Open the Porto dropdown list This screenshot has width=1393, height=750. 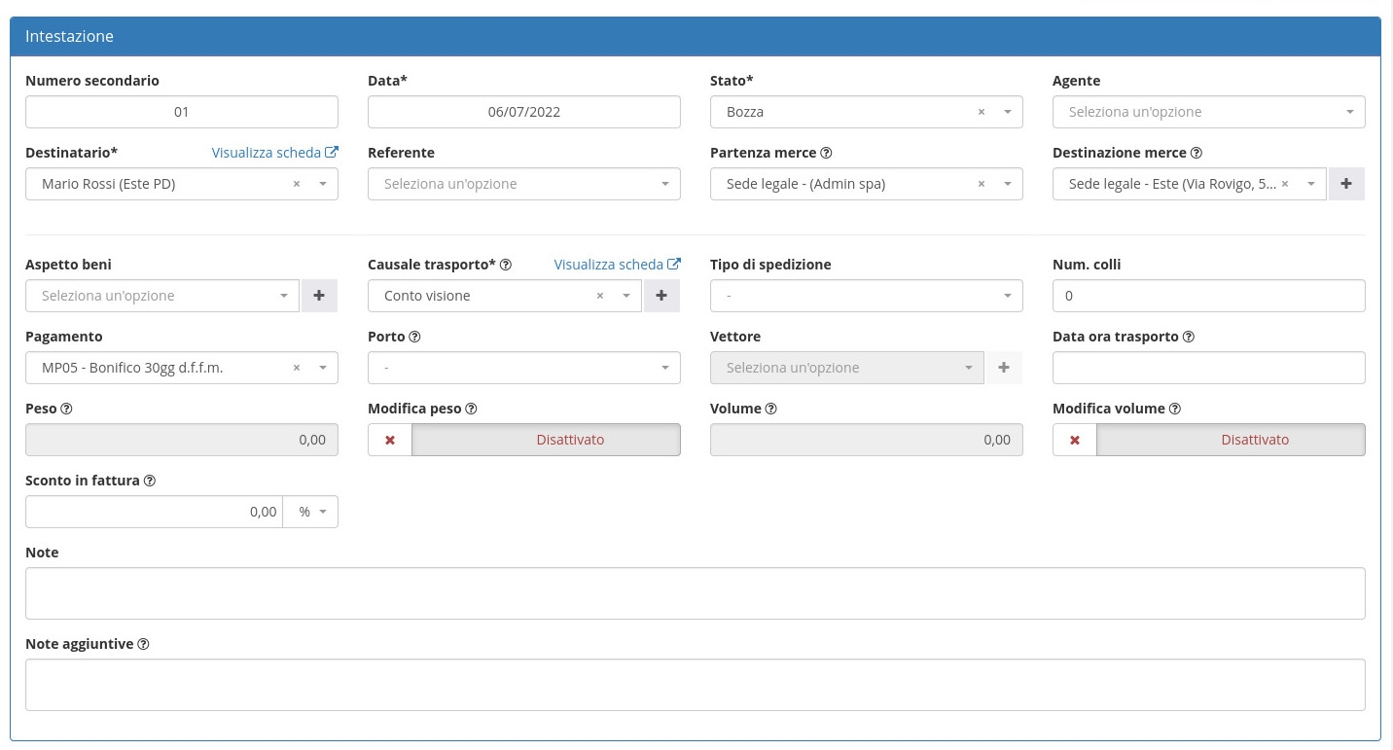524,368
